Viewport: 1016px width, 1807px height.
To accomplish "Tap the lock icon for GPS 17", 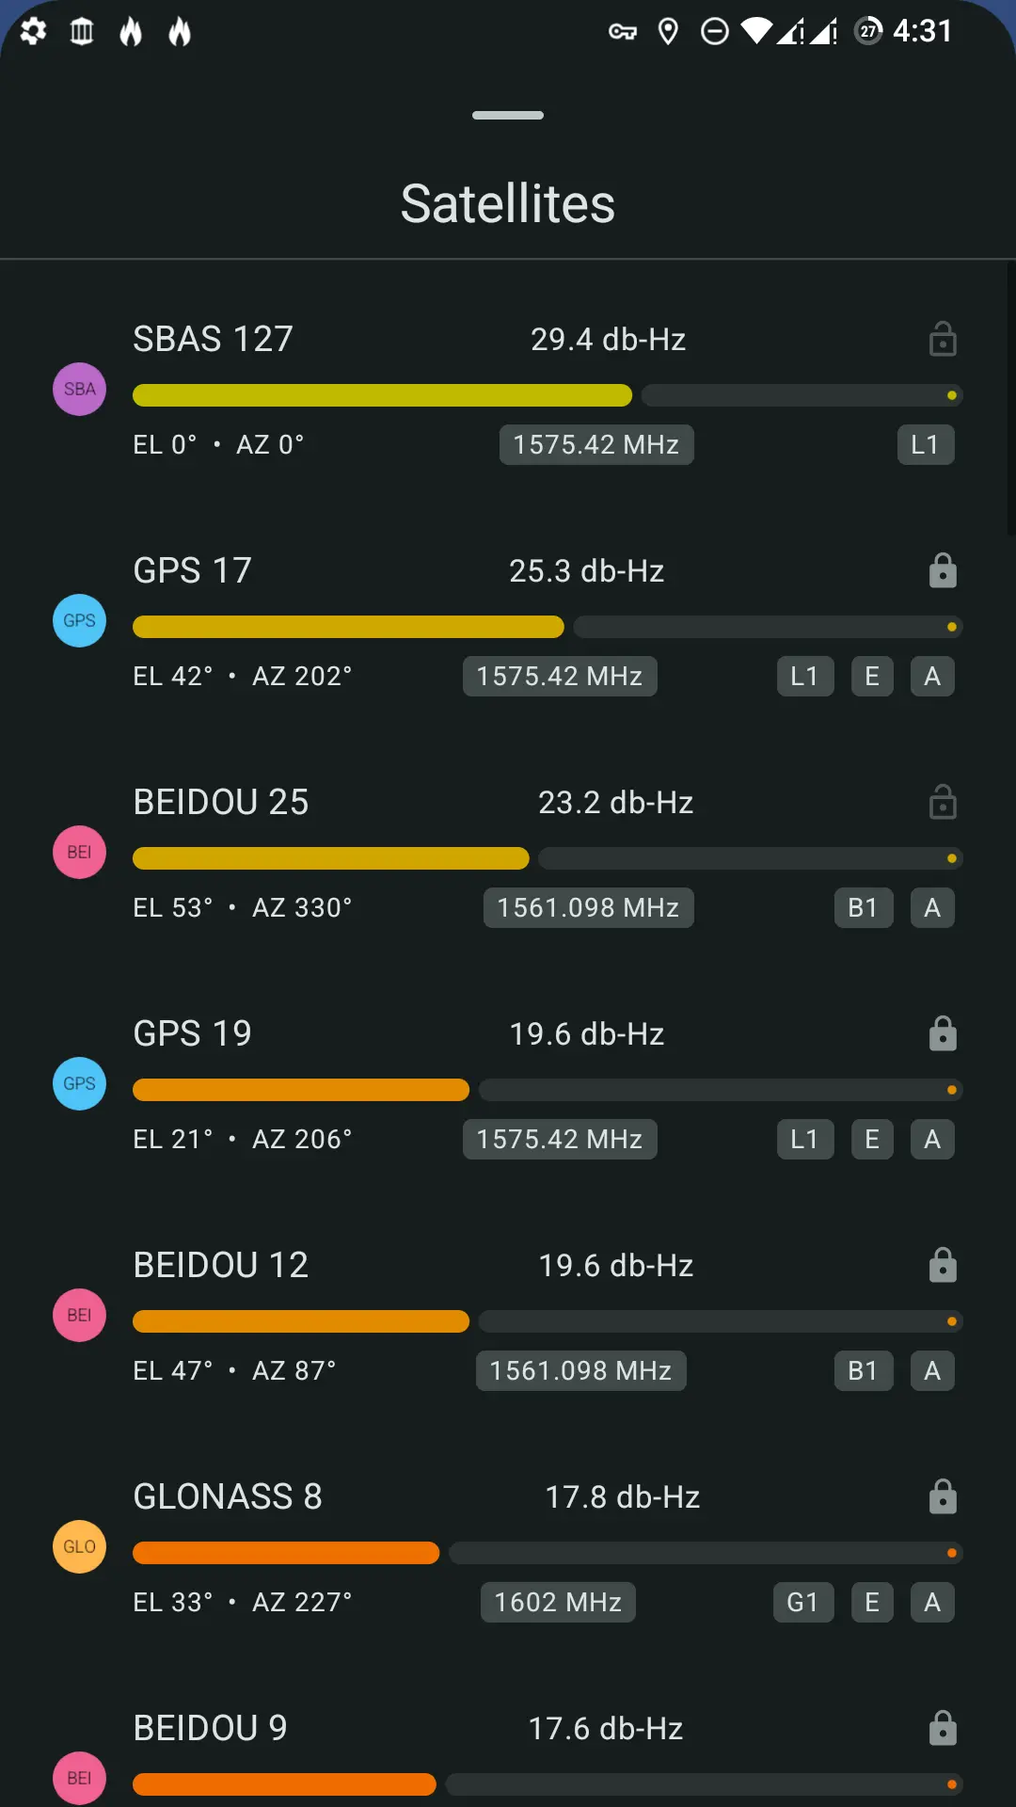I will (943, 570).
